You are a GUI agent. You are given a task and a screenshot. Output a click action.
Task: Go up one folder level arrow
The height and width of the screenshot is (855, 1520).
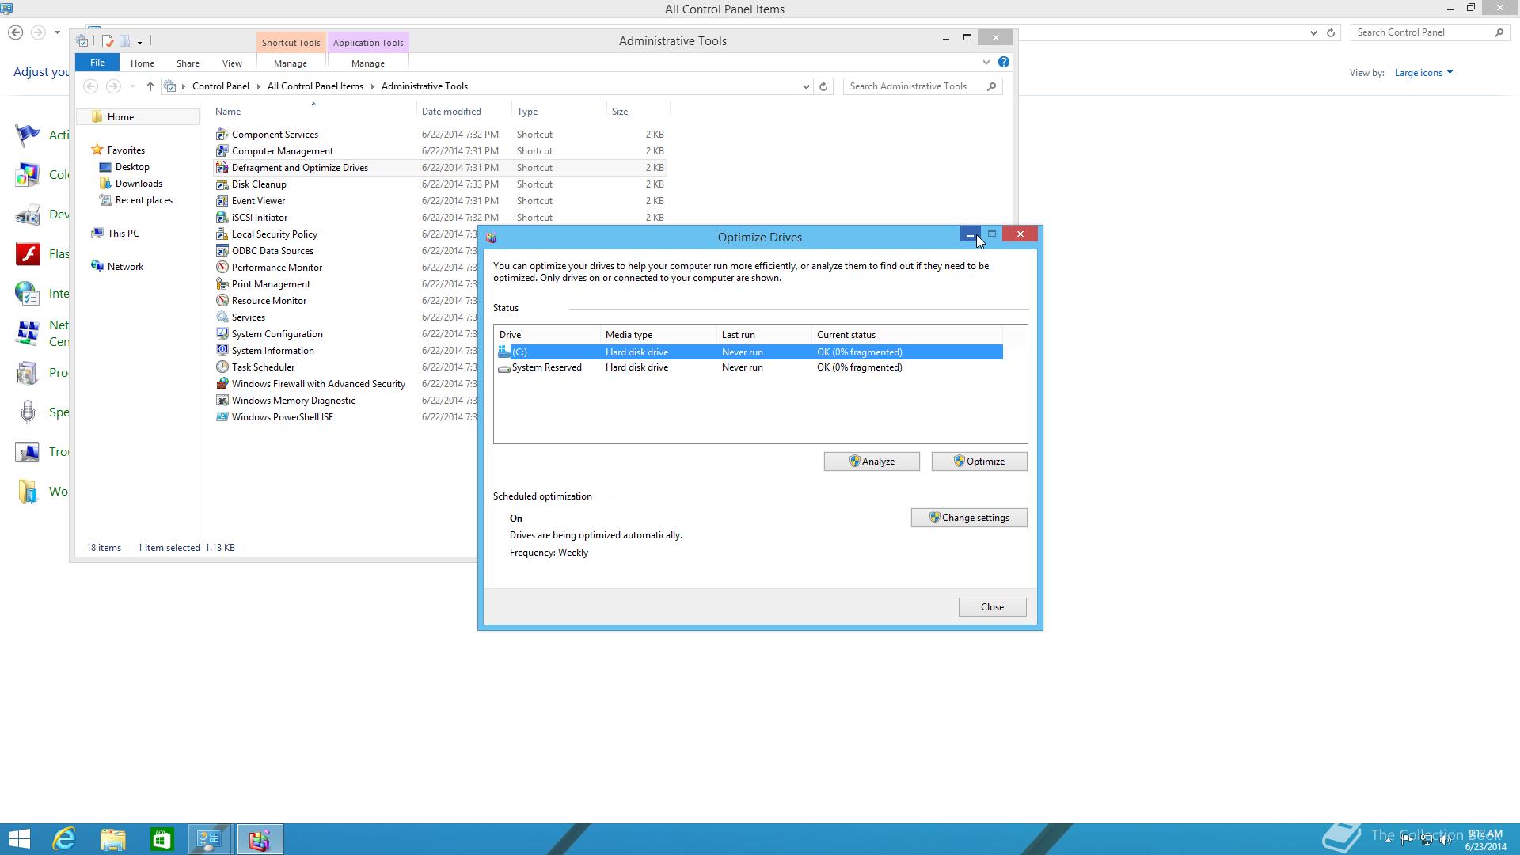click(x=150, y=86)
